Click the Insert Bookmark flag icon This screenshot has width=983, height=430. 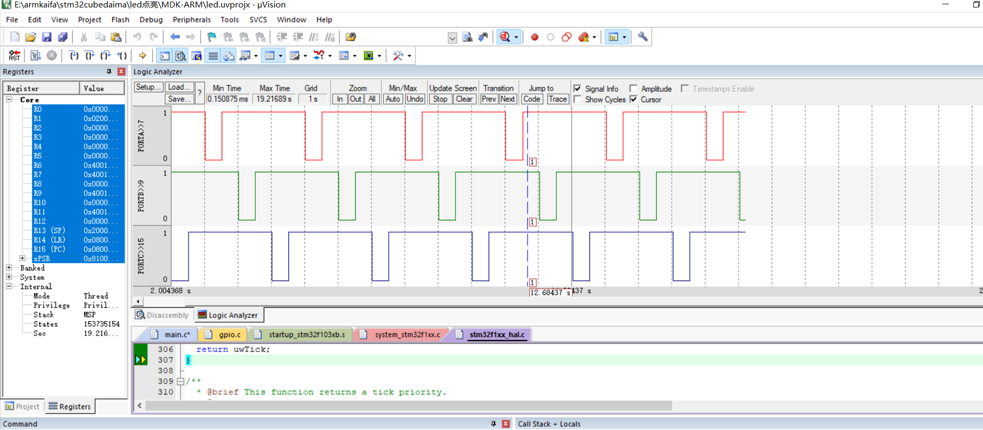pos(212,37)
